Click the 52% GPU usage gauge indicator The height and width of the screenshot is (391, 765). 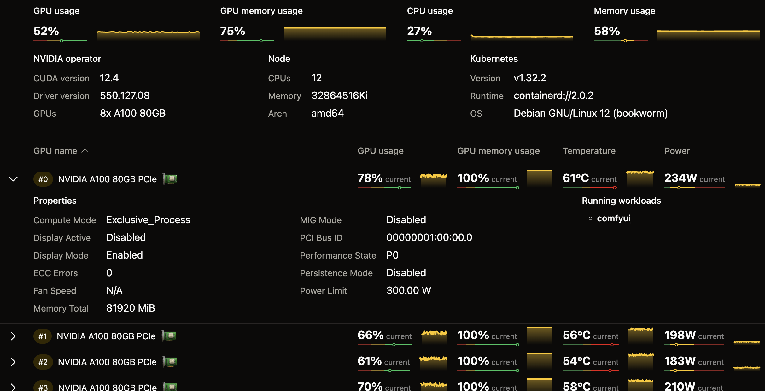[61, 40]
